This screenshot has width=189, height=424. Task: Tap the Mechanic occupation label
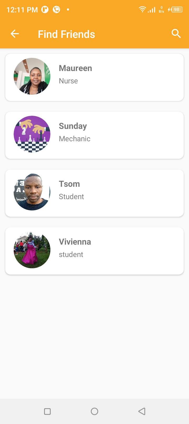[x=75, y=139]
